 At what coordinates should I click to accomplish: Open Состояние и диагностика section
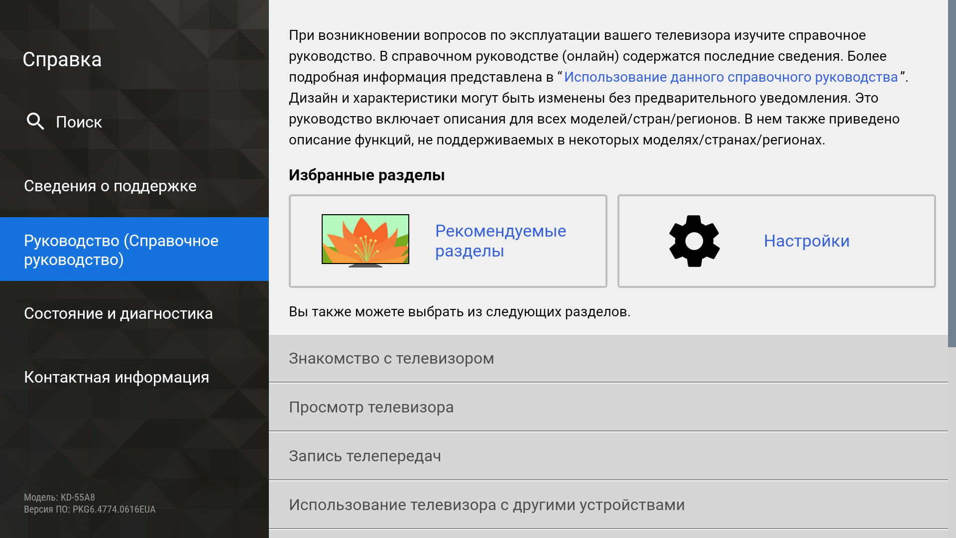click(118, 313)
